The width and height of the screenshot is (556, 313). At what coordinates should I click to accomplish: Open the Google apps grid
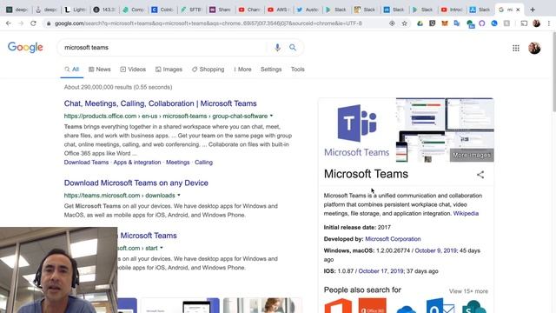[x=515, y=48]
